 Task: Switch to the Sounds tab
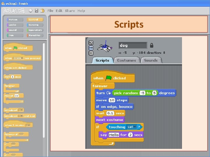tap(151, 60)
